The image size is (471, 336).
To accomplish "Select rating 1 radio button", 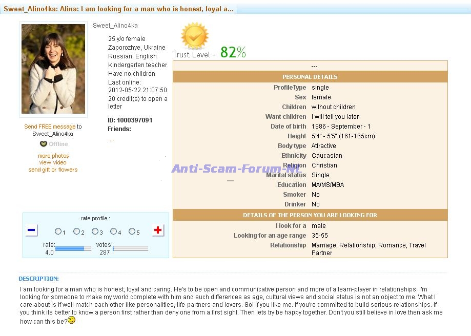I will point(58,232).
